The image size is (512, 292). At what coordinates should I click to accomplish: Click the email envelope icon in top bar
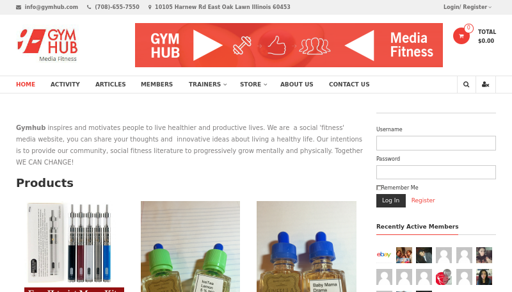(x=19, y=7)
